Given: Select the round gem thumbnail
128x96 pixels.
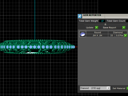Looking at the screenshot, I should tap(83, 34).
